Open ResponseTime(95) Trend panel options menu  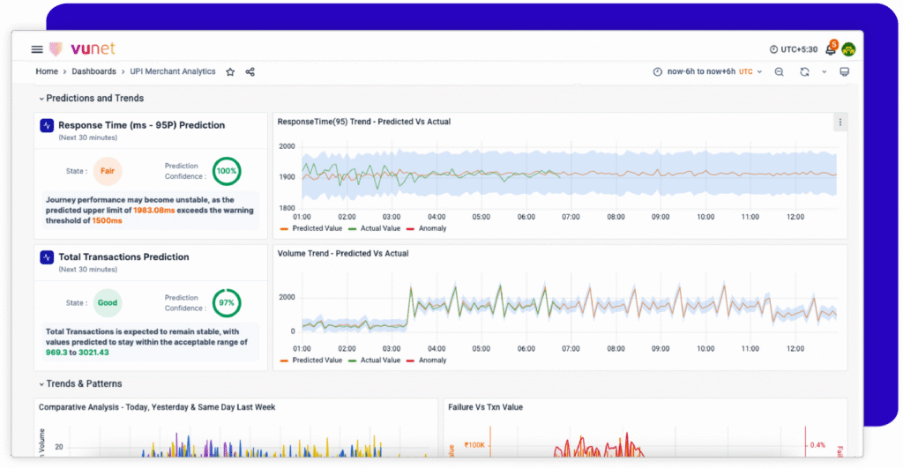click(x=840, y=123)
